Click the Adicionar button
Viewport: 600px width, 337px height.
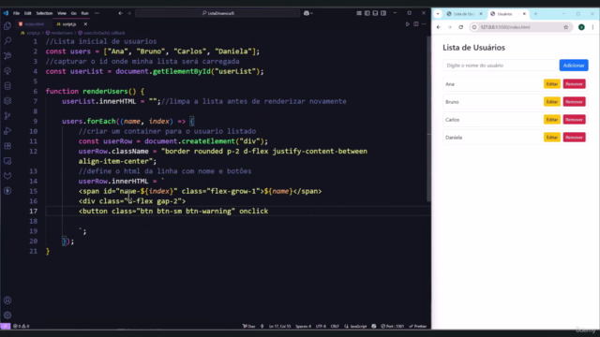pyautogui.click(x=574, y=66)
